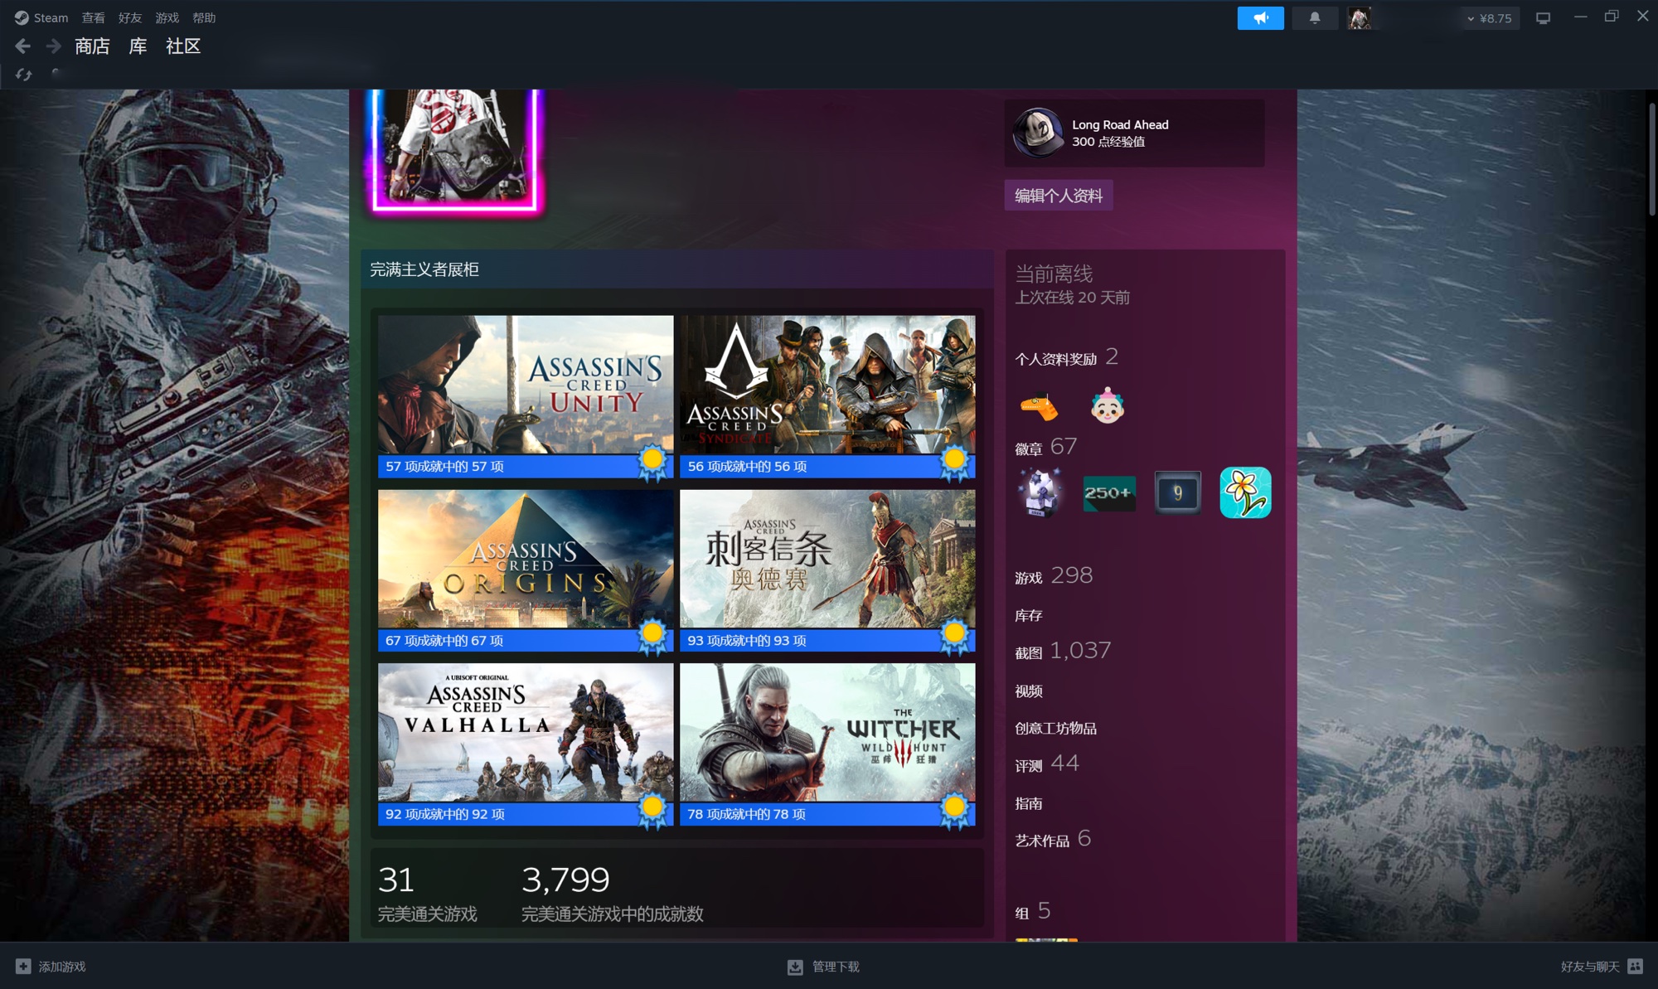The image size is (1658, 989).
Task: Open the 截图 1,037 link
Action: pyautogui.click(x=1063, y=651)
